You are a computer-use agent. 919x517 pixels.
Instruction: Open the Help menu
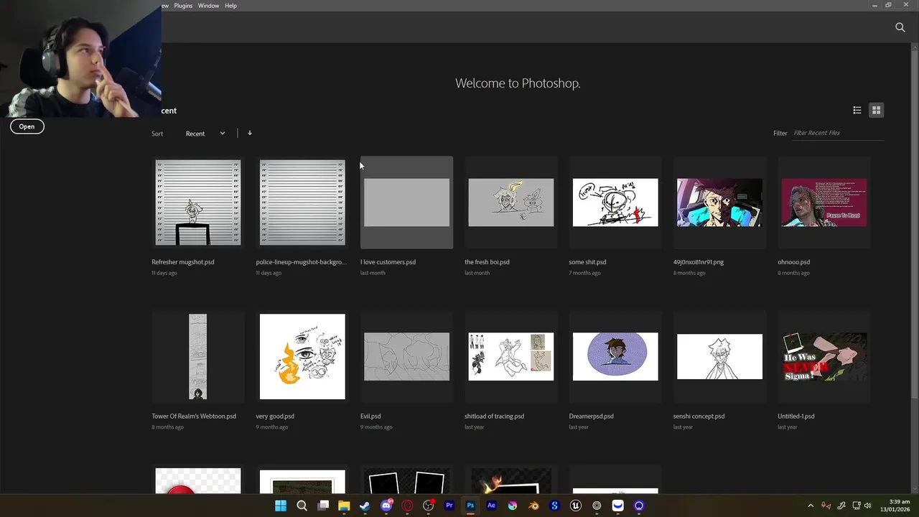(230, 6)
